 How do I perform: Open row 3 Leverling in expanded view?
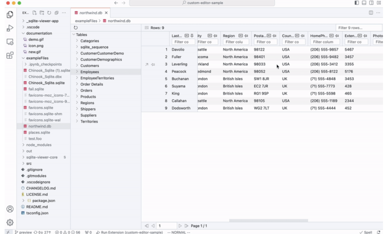tap(147, 64)
